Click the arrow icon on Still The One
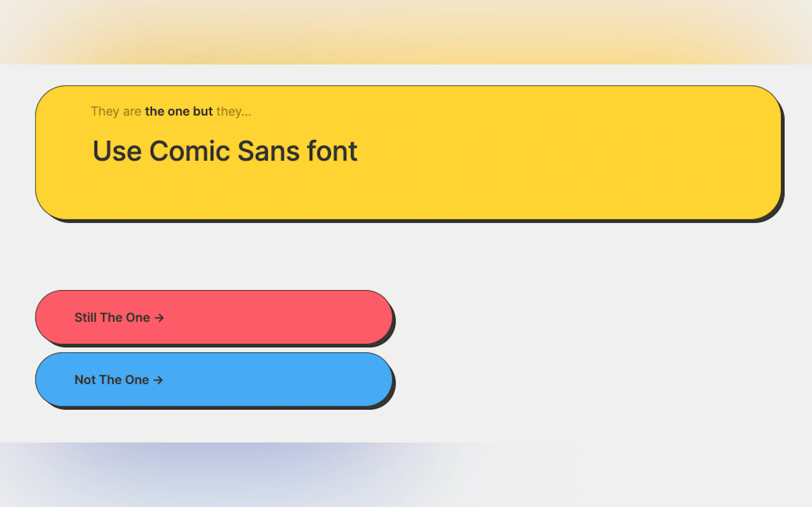 pyautogui.click(x=159, y=318)
